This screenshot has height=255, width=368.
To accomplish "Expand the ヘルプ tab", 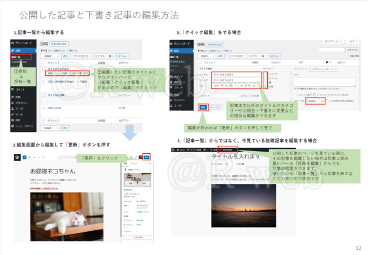I will (x=353, y=41).
